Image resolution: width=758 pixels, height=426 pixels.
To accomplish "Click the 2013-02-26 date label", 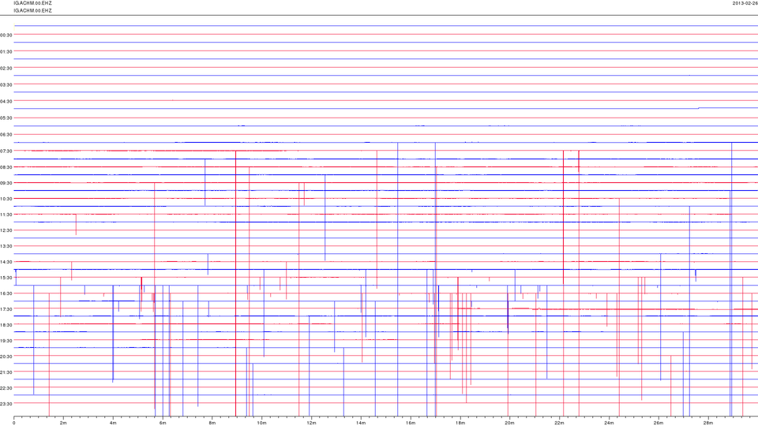I will tap(745, 3).
